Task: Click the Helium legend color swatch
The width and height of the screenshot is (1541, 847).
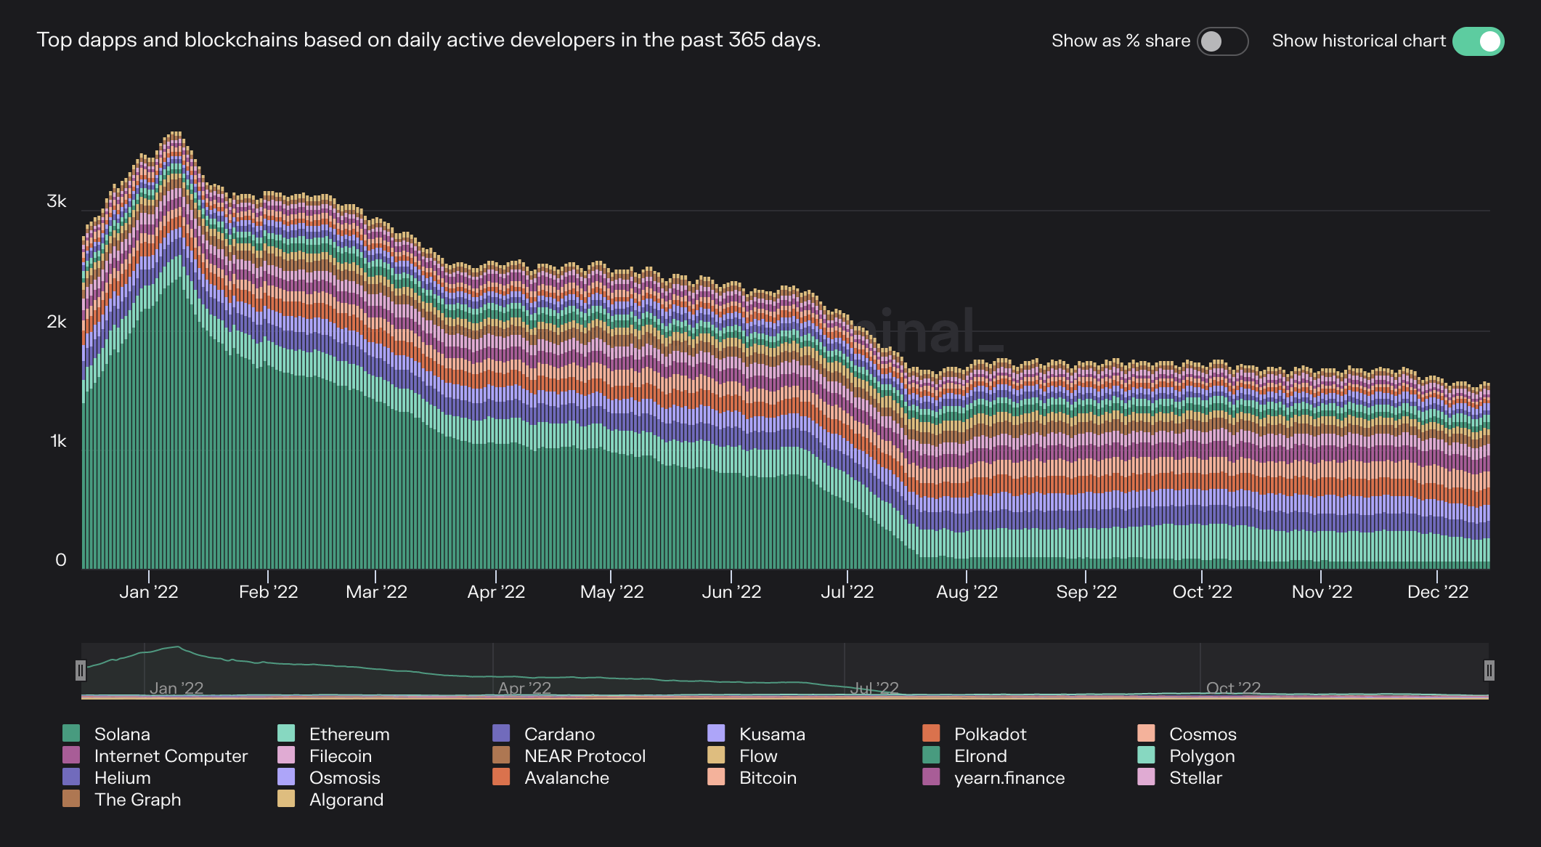Action: point(71,777)
